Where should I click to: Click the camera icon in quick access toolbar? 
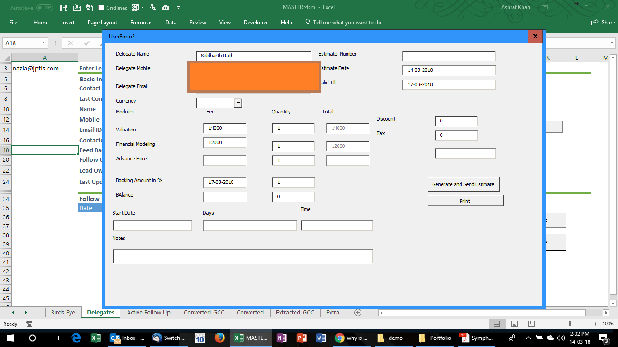tap(166, 8)
